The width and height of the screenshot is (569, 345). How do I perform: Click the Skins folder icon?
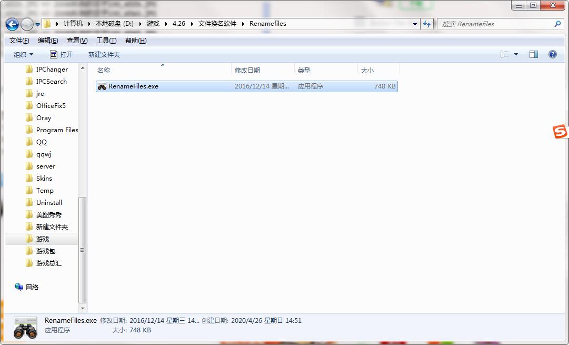point(29,179)
